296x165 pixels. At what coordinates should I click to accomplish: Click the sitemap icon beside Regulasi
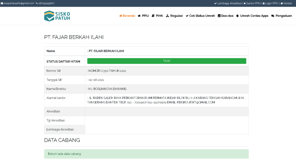[x=167, y=16]
